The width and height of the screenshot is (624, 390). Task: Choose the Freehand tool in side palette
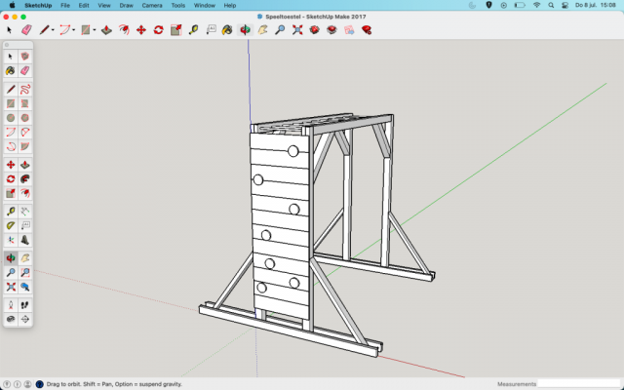25,89
